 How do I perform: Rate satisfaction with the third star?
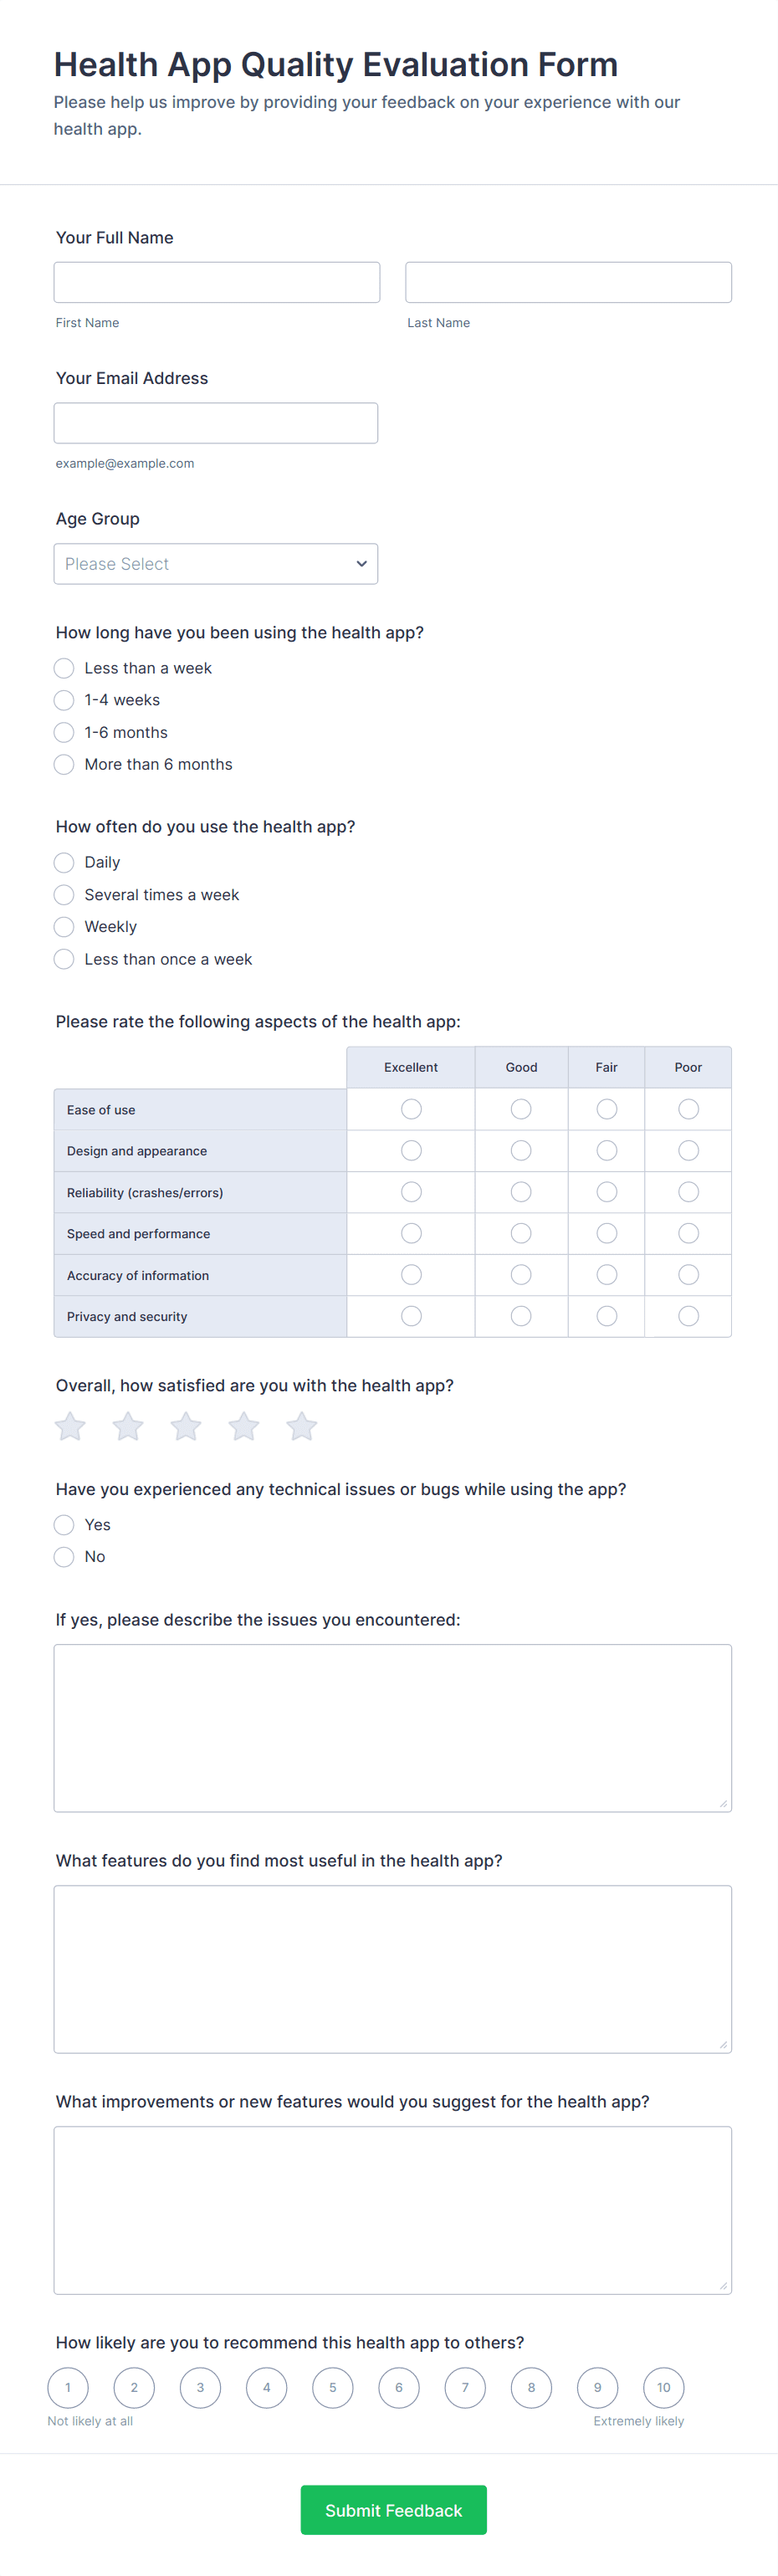(x=186, y=1426)
